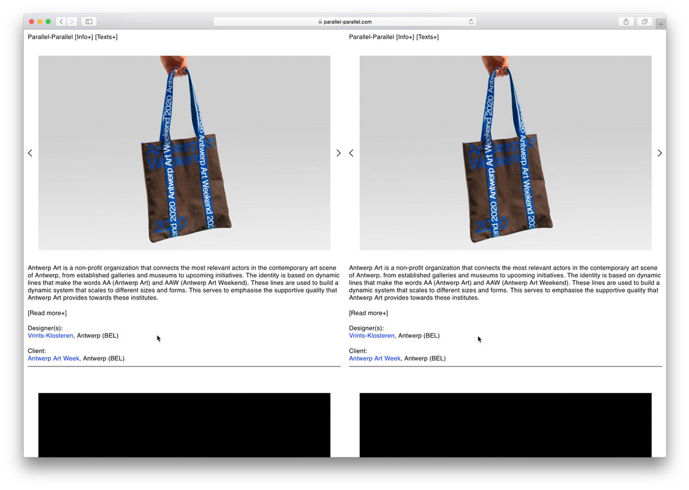Click the "Designer(s):" label in left panel
This screenshot has width=689, height=490.
(45, 328)
